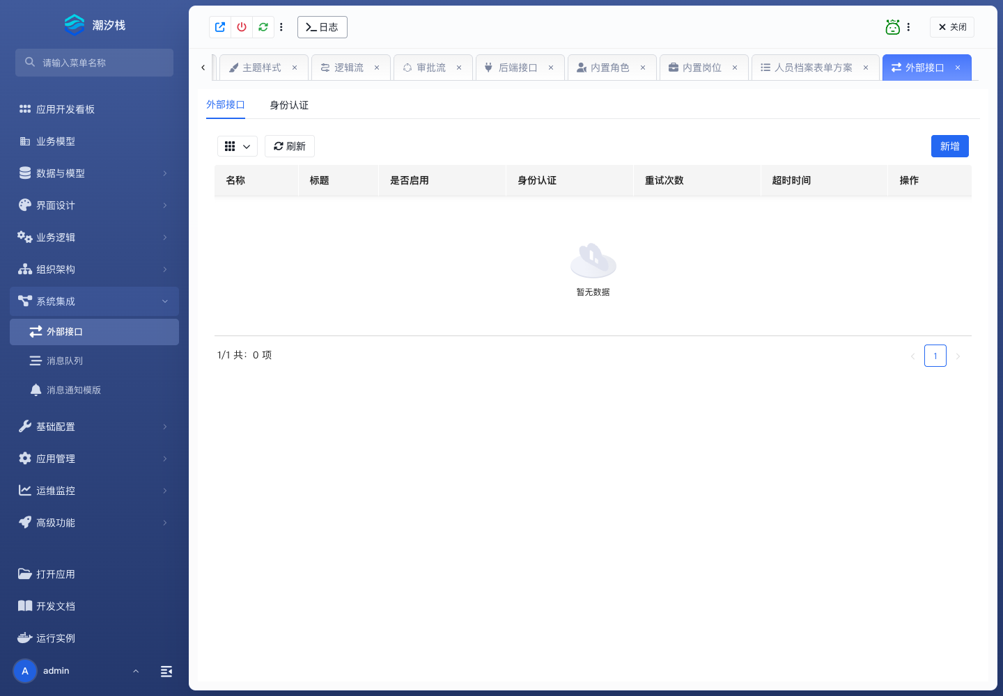Open 应用开发看板 in the sidebar
Image resolution: width=1003 pixels, height=696 pixels.
point(94,109)
